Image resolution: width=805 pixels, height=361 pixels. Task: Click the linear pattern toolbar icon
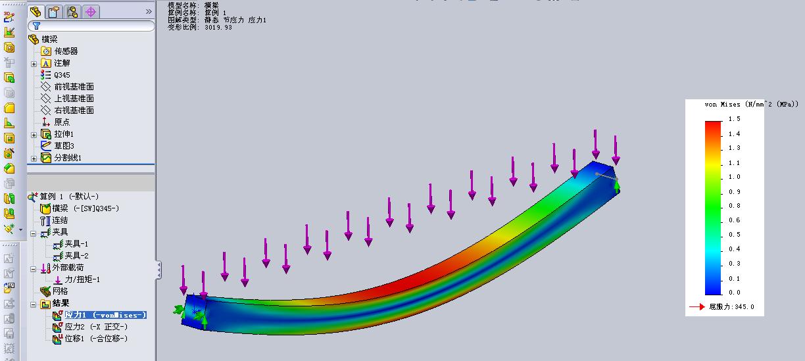[x=9, y=214]
